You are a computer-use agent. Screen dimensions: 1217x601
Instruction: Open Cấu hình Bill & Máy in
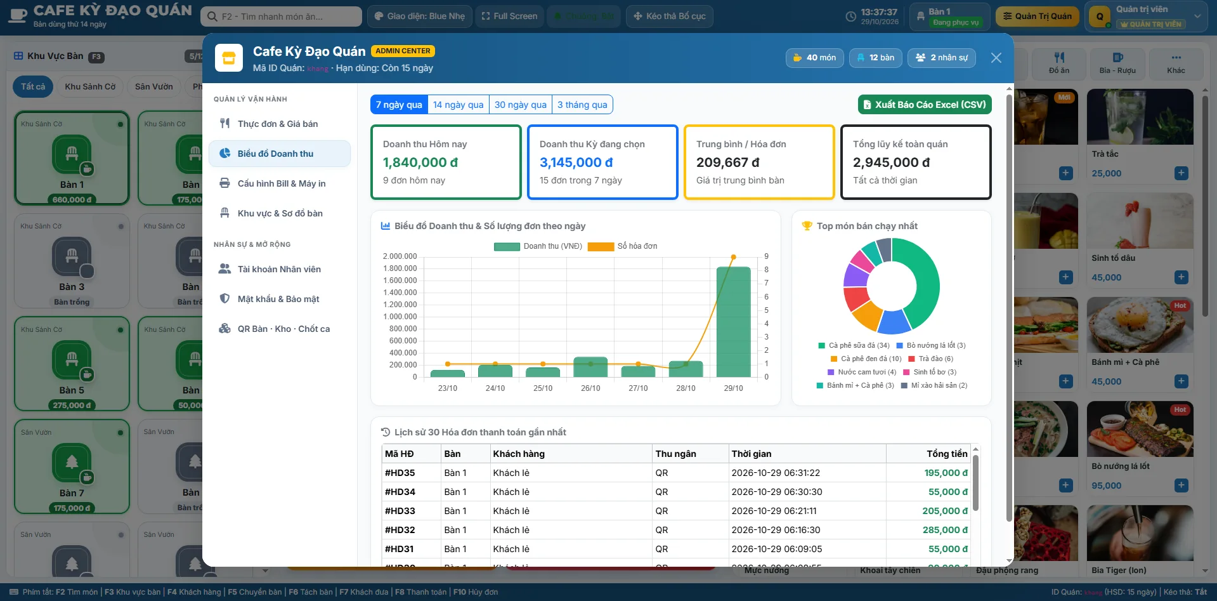coord(279,183)
